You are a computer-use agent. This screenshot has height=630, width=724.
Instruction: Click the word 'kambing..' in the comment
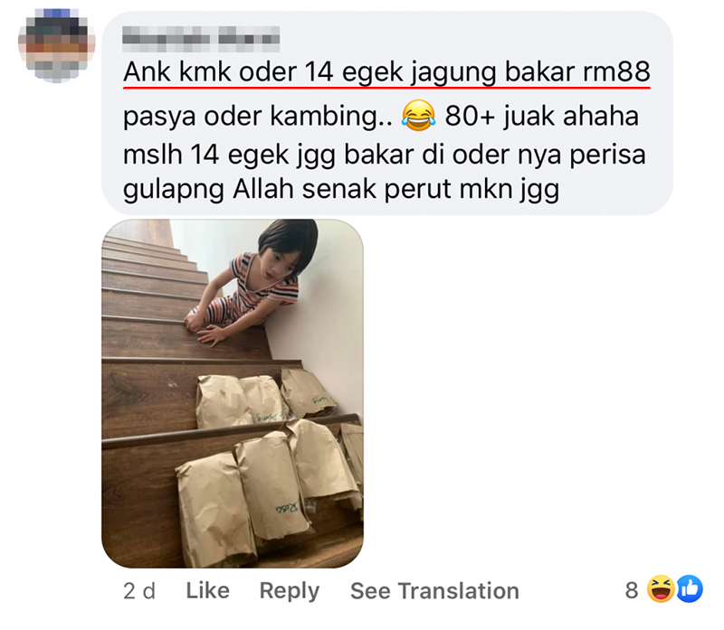[331, 117]
